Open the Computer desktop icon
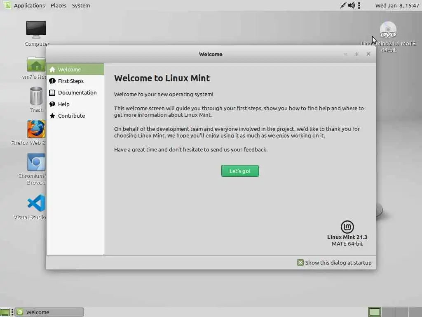 coord(36,30)
